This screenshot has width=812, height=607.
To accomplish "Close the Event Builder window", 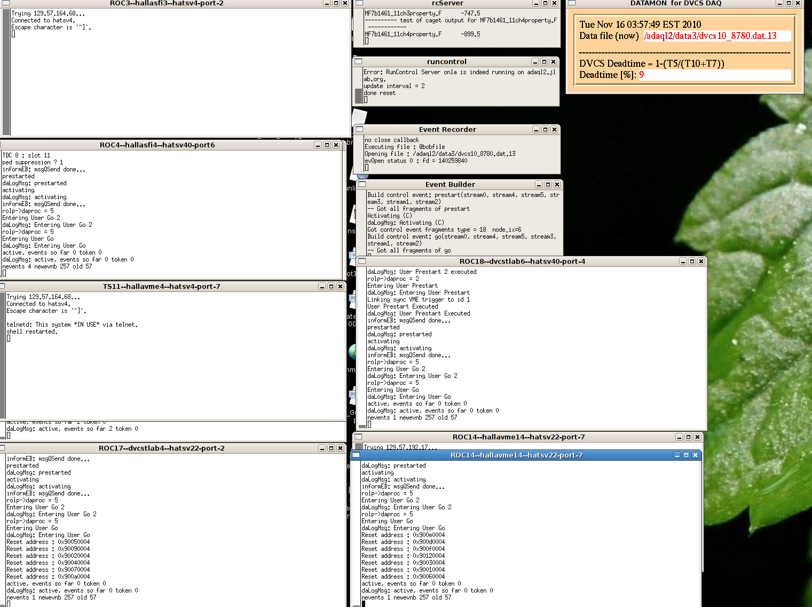I will coord(557,184).
